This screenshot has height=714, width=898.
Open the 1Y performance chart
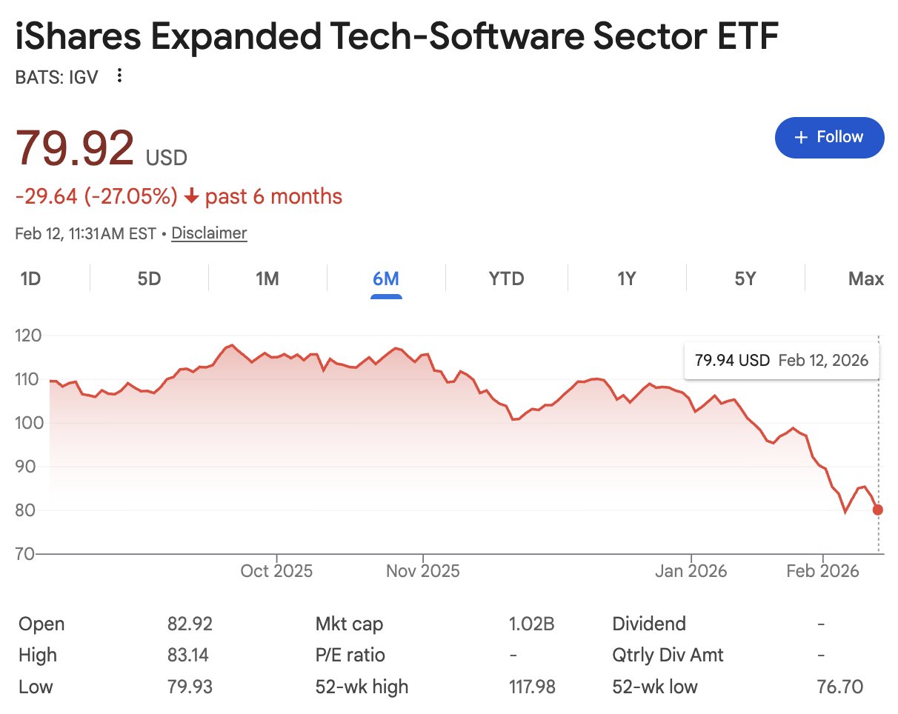coord(626,278)
